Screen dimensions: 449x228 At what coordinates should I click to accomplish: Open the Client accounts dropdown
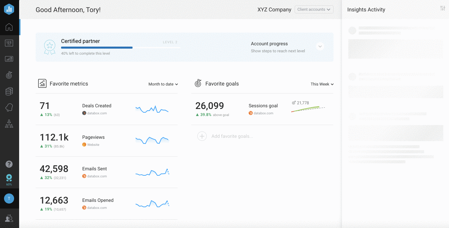pyautogui.click(x=314, y=9)
